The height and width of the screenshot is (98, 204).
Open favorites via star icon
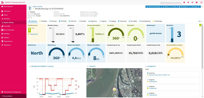coord(188,2)
